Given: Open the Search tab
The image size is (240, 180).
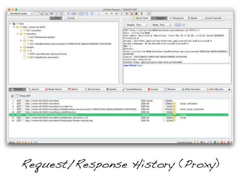Looking at the screenshot, I should (x=34, y=89).
